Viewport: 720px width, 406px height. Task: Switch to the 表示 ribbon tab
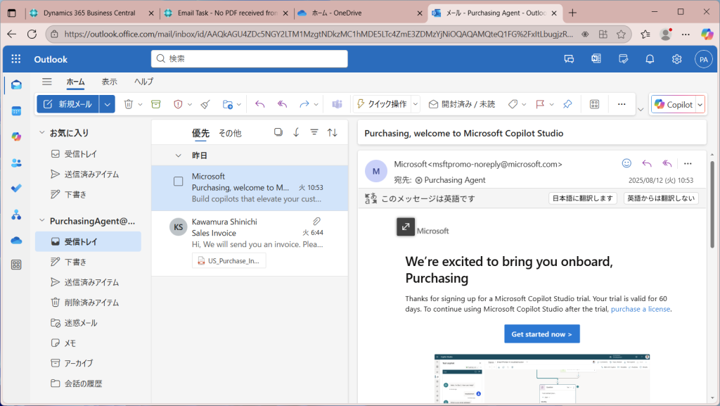[x=109, y=82]
